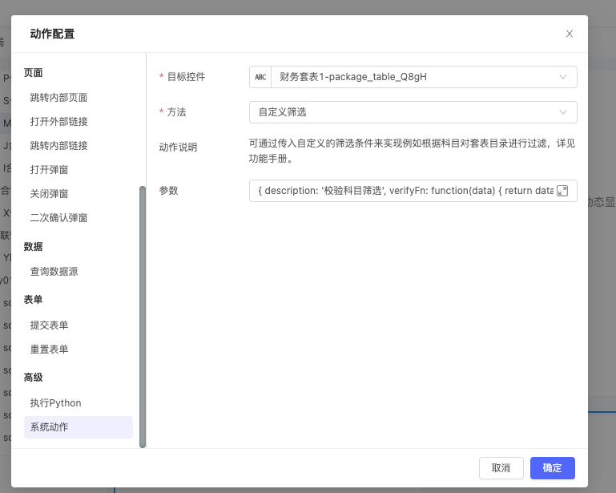
Task: Click the 目标控件 field label
Action: [x=186, y=77]
